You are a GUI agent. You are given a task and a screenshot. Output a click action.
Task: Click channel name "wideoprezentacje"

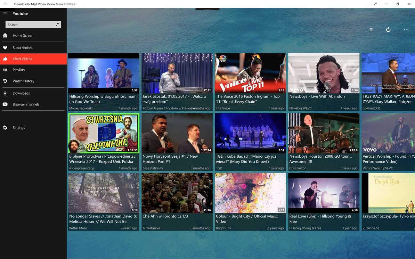point(82,168)
